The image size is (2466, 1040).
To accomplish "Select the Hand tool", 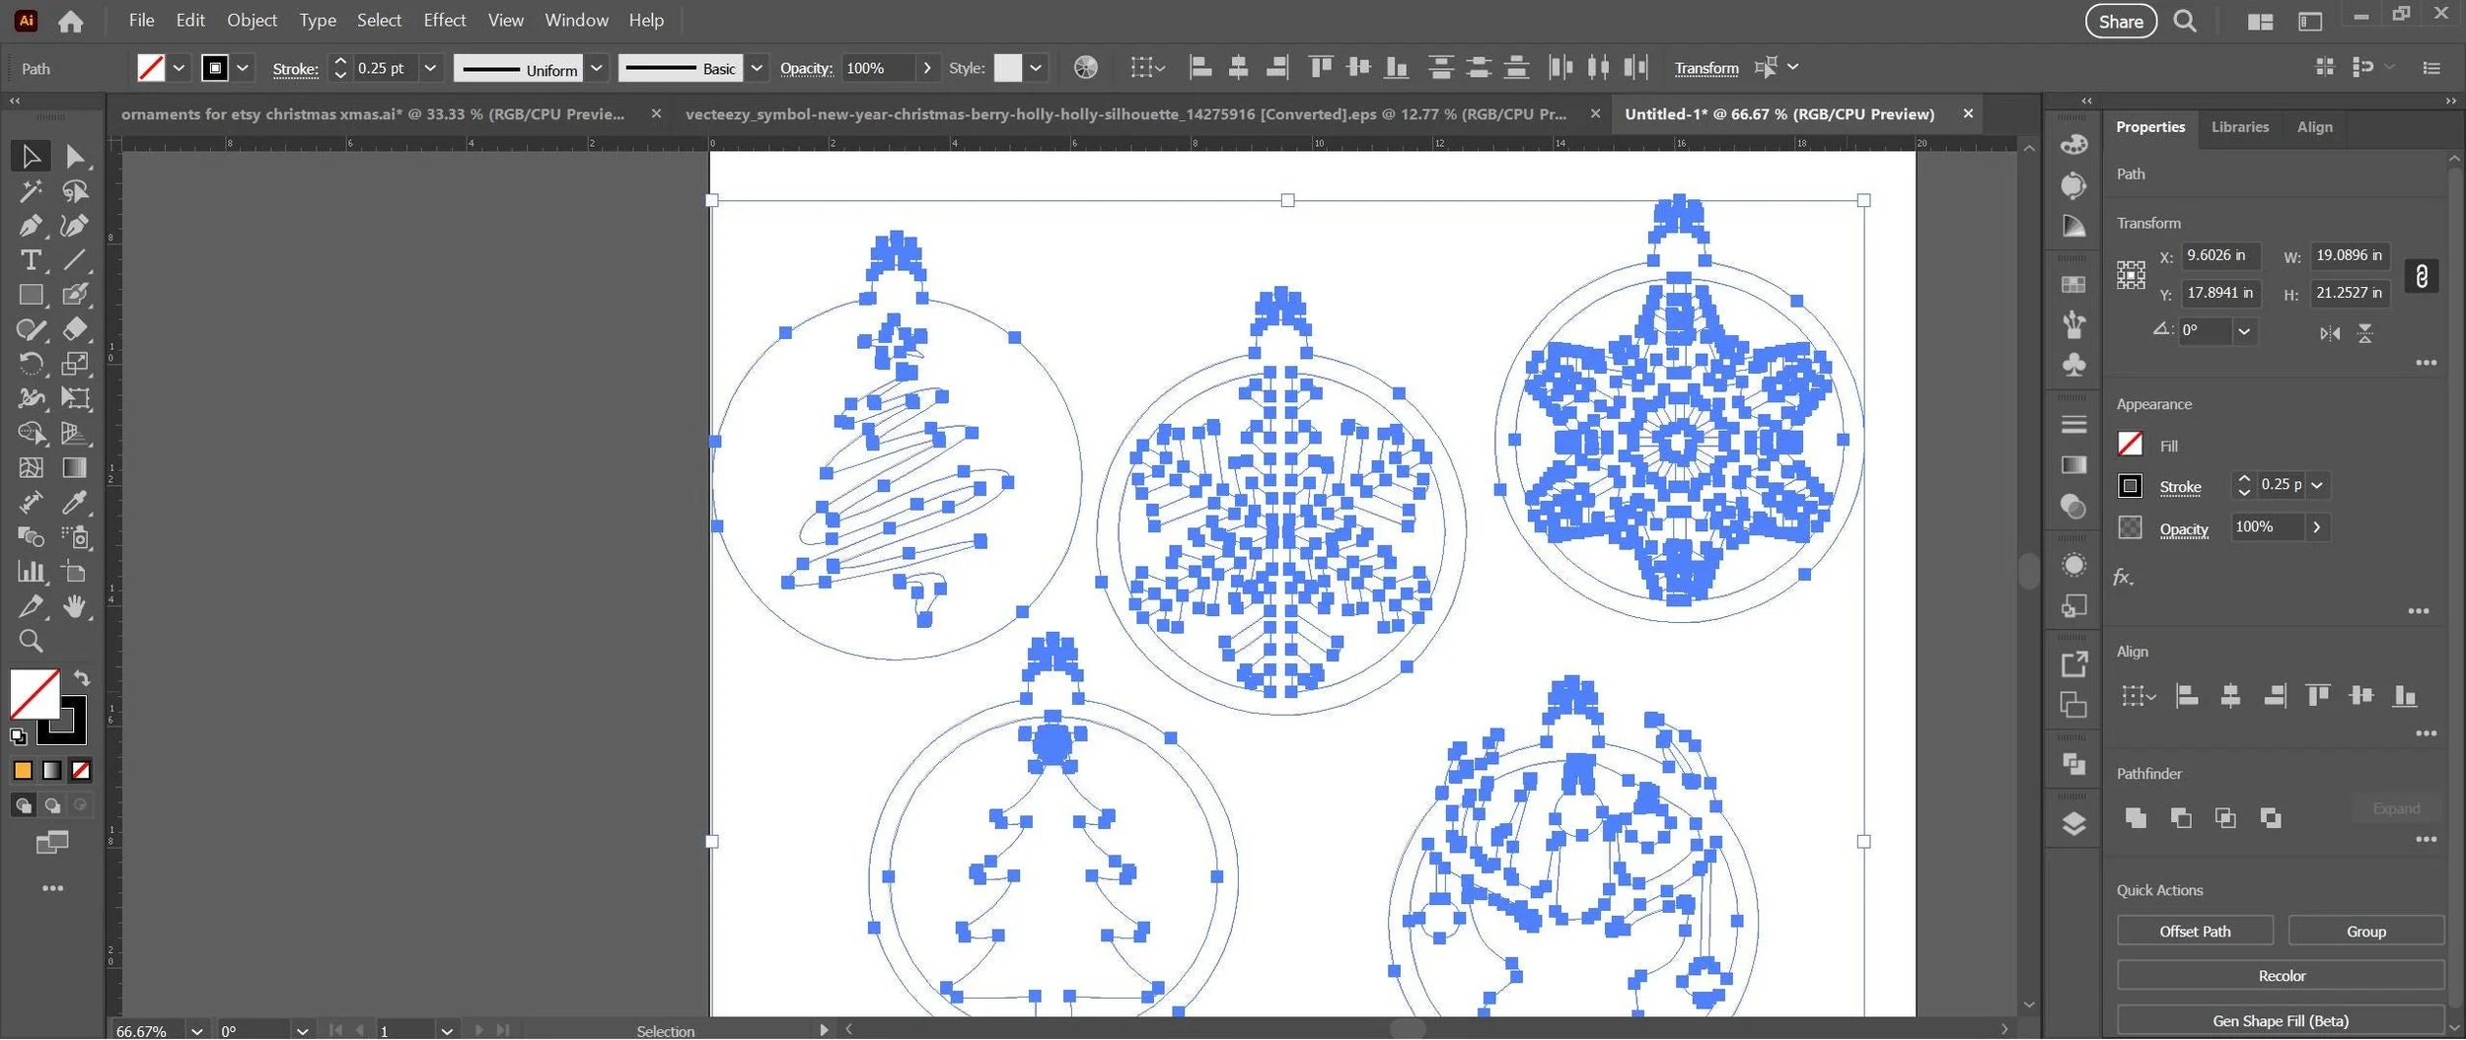I will click(x=75, y=606).
